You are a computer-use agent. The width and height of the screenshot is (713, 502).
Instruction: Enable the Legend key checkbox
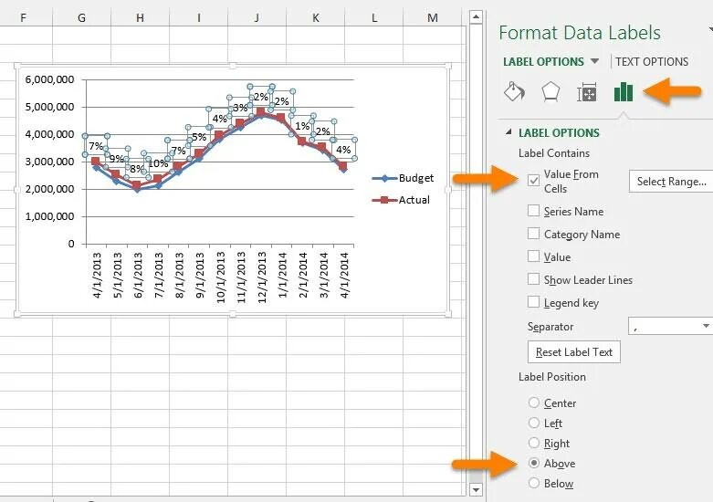[x=533, y=301]
